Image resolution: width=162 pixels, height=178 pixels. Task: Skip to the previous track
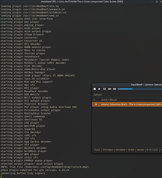(110, 89)
